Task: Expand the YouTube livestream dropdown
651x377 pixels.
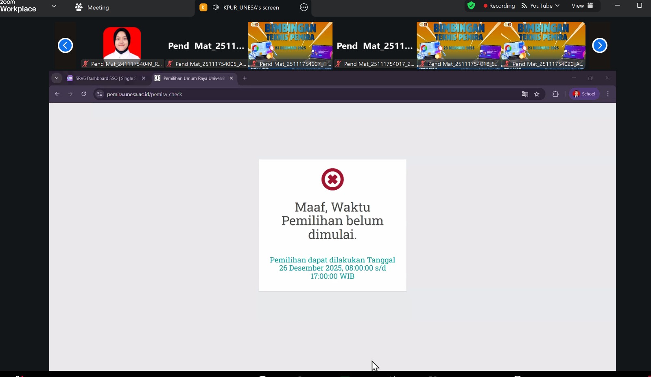Action: 540,6
